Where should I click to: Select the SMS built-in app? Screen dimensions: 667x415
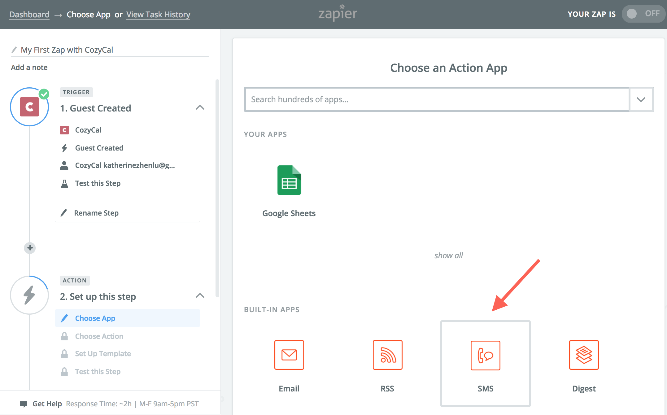coord(485,356)
